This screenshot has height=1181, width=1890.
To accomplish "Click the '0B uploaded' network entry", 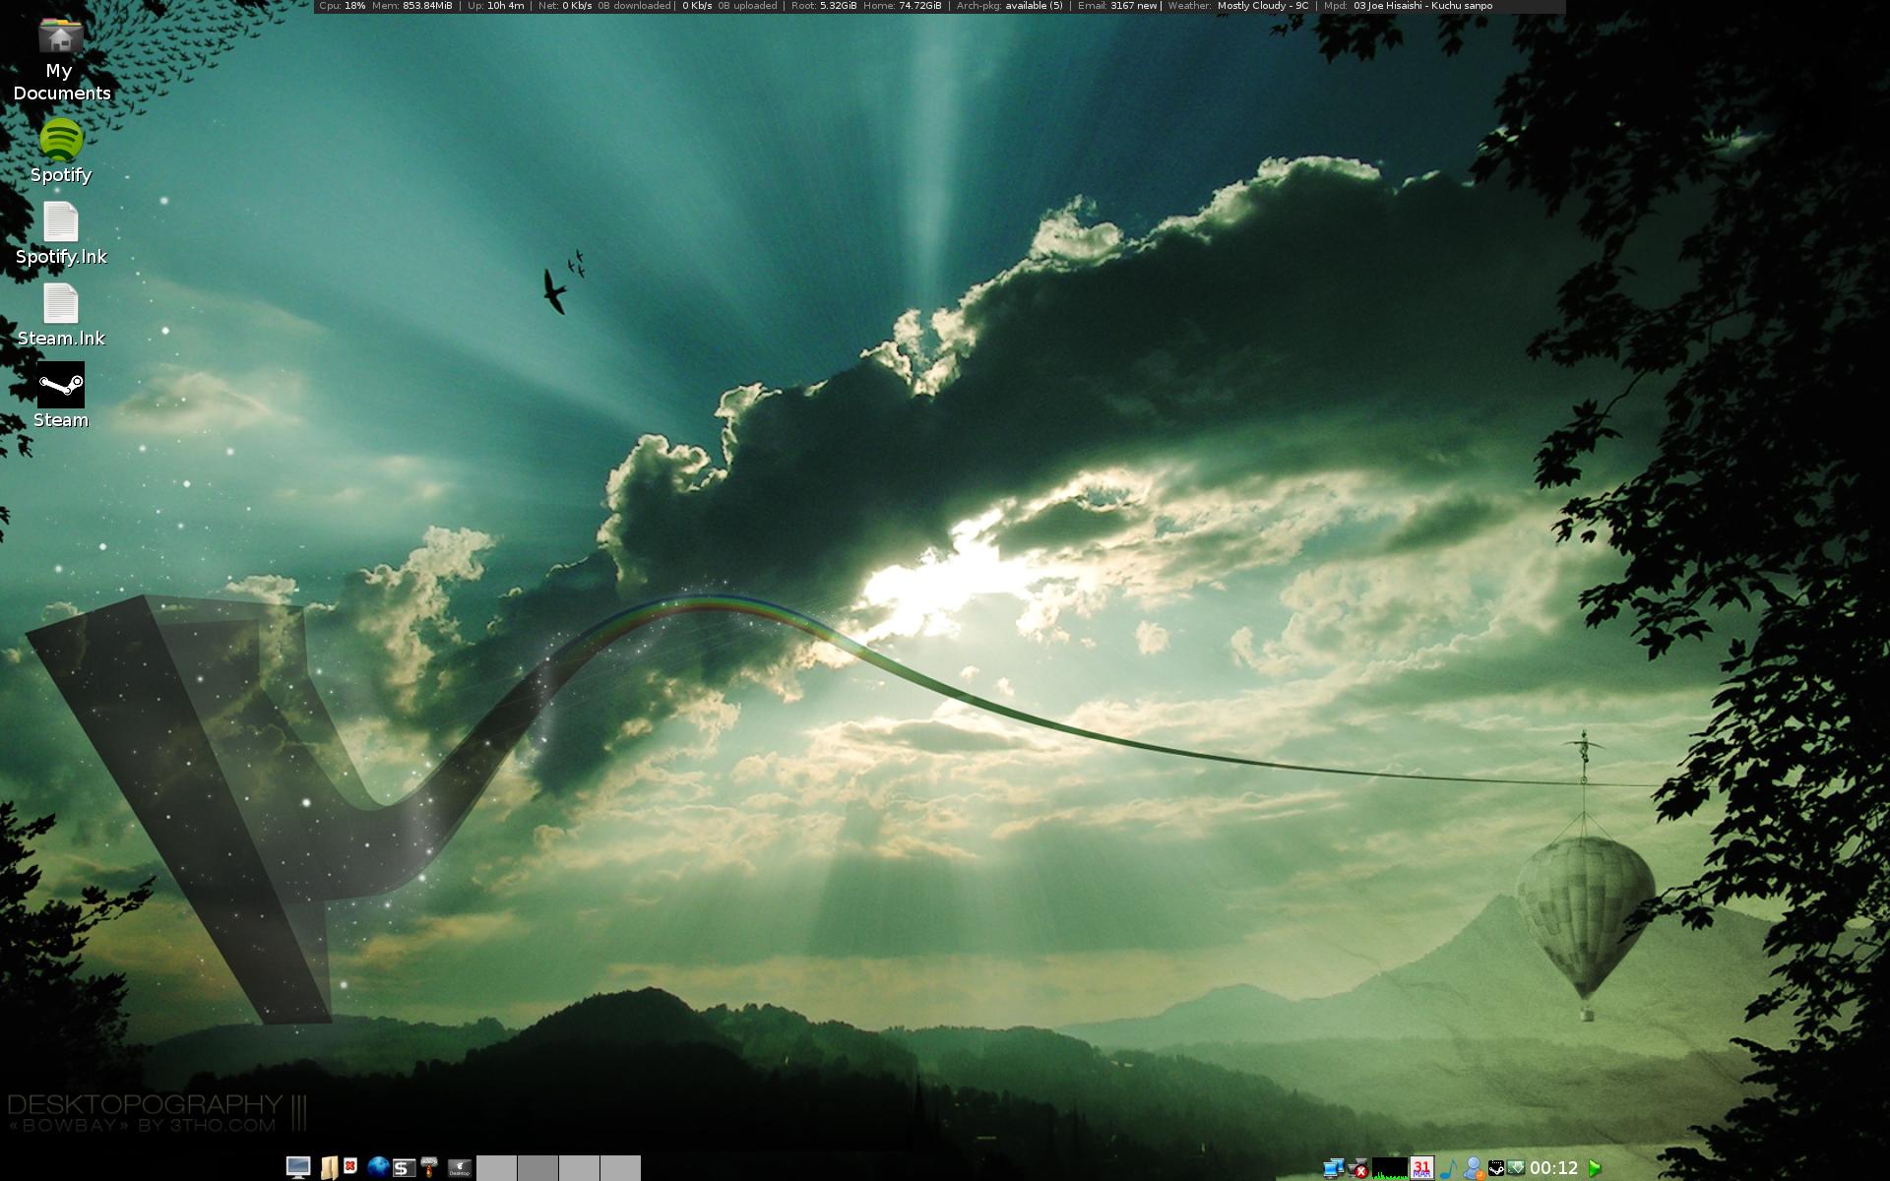I will pos(747,6).
